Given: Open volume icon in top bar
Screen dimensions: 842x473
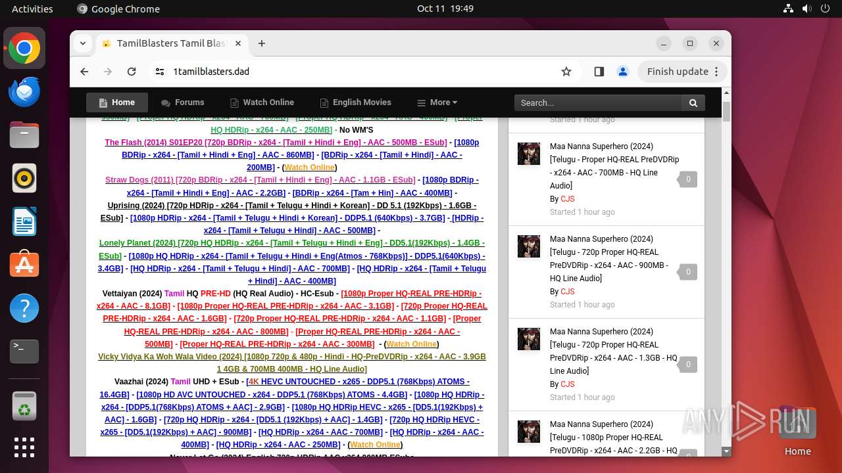Looking at the screenshot, I should click(x=807, y=9).
